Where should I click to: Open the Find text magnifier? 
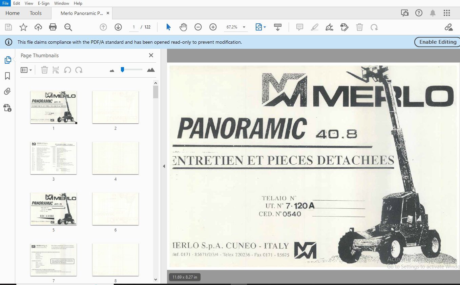(68, 27)
